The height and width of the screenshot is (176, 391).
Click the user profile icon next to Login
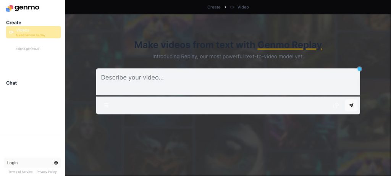coord(56,163)
